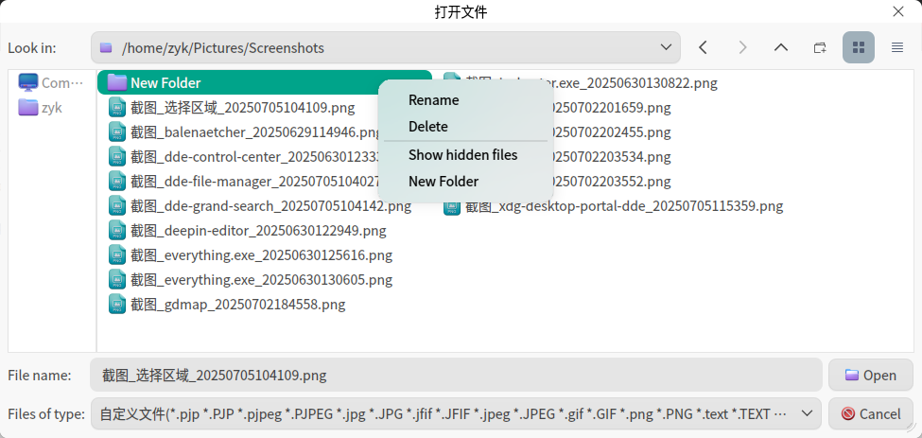
Task: Close the 打开文件 dialog window
Action: [x=898, y=11]
